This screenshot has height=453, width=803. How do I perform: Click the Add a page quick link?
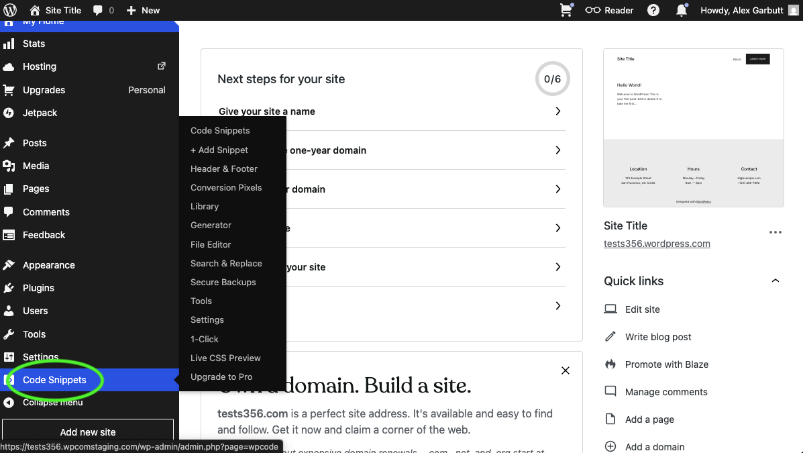pyautogui.click(x=649, y=419)
